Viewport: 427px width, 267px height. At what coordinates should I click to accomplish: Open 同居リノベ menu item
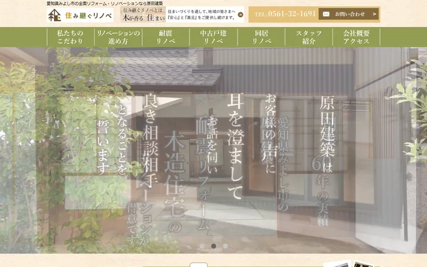coord(261,37)
